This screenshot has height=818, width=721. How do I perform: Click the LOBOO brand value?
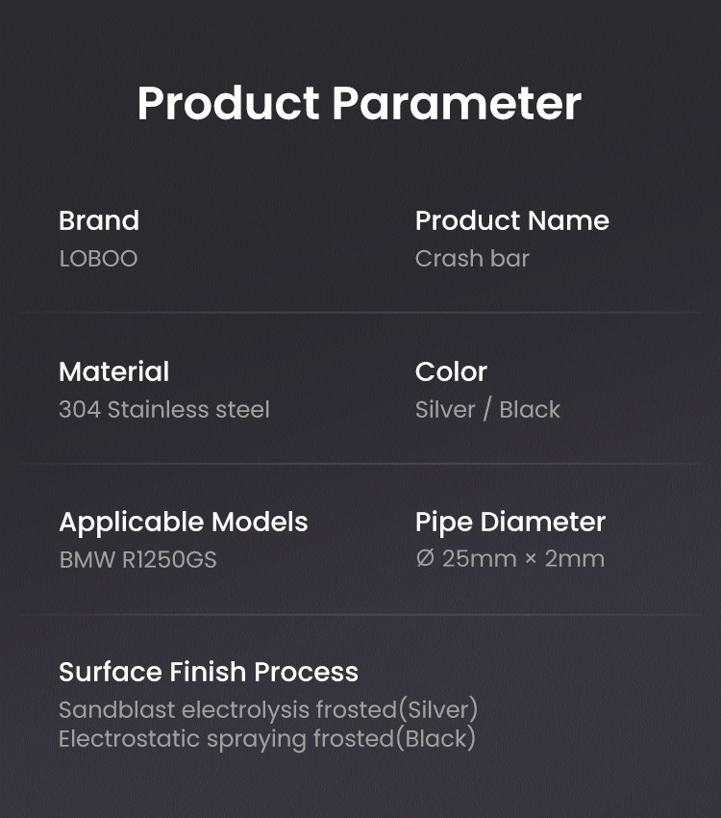[98, 259]
